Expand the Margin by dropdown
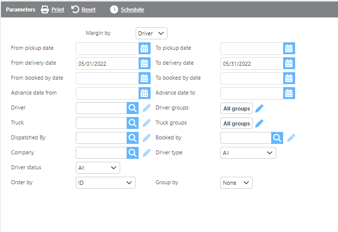Screen dimensions: 338x232 (152, 33)
